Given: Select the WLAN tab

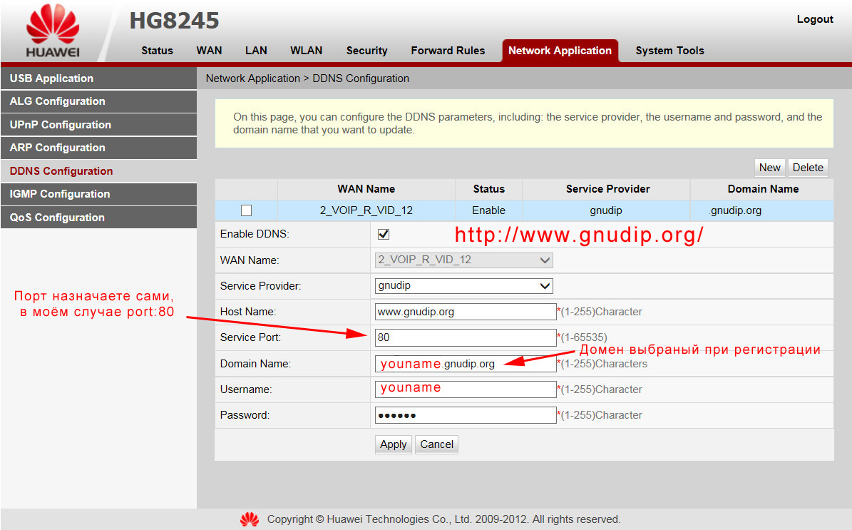Looking at the screenshot, I should pos(307,51).
